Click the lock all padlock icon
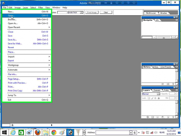181x136 pixels. 159,98
